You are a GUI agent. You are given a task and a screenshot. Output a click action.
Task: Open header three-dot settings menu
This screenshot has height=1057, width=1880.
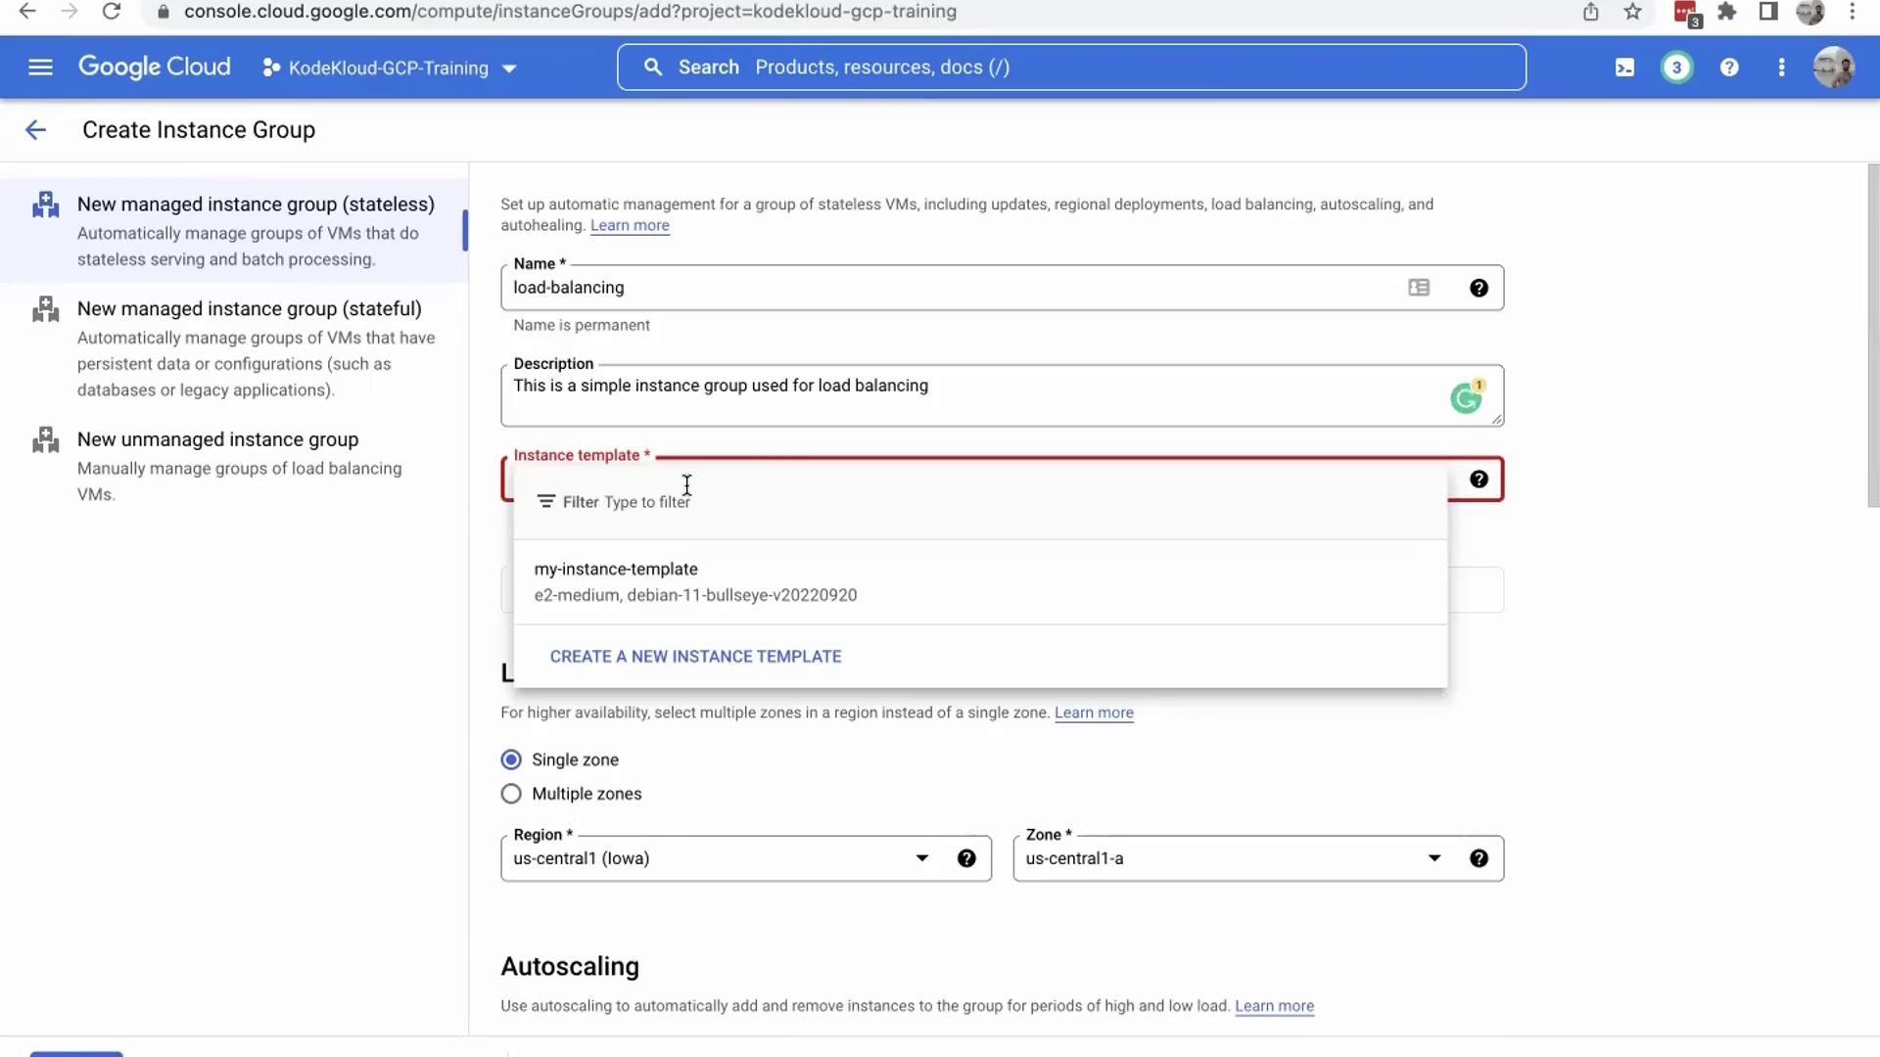tap(1781, 68)
